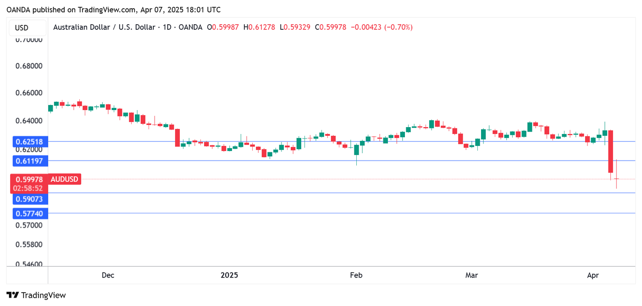Click the Apr label on time axis
The width and height of the screenshot is (642, 306).
tap(593, 275)
